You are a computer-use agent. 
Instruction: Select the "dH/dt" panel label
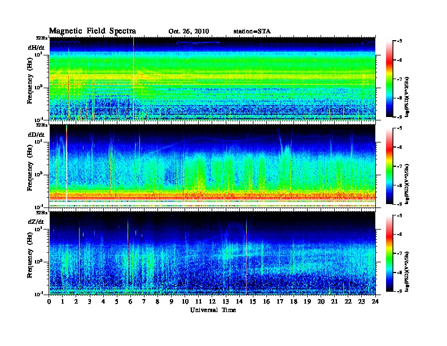point(36,47)
